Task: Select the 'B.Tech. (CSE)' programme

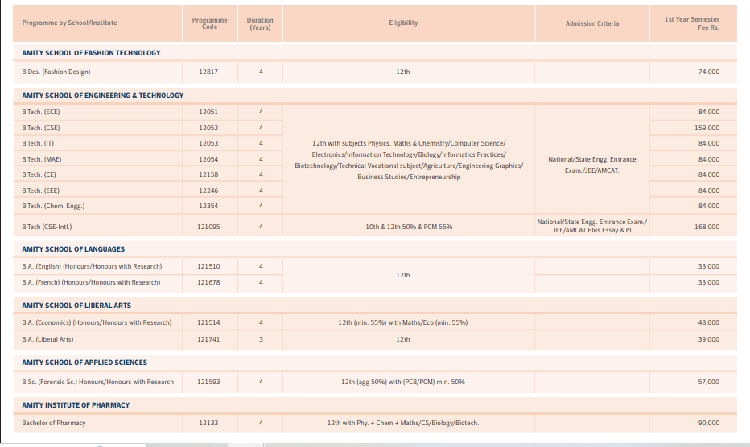Action: pyautogui.click(x=41, y=128)
